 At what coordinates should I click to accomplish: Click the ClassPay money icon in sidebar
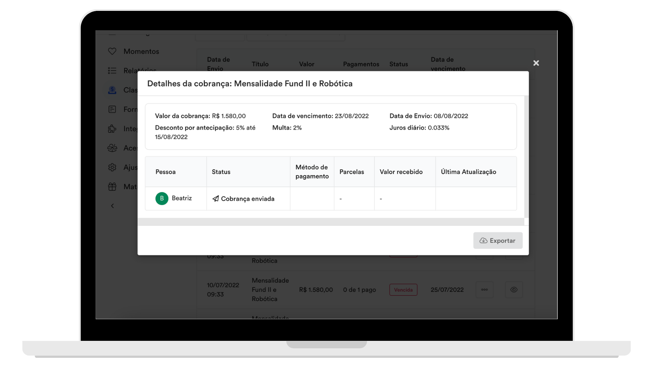(112, 90)
